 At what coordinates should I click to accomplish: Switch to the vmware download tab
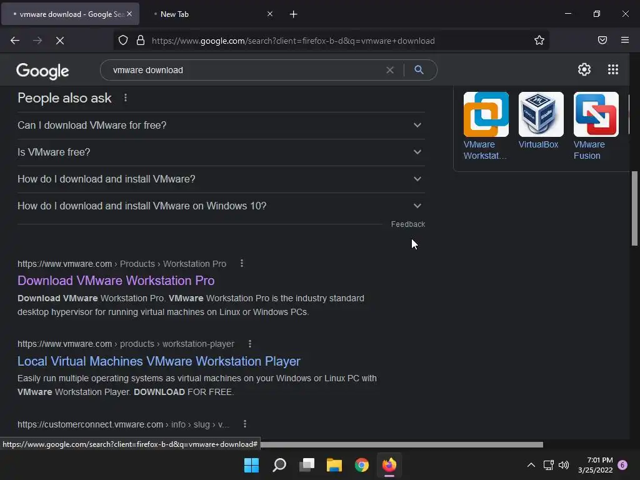coord(70,14)
